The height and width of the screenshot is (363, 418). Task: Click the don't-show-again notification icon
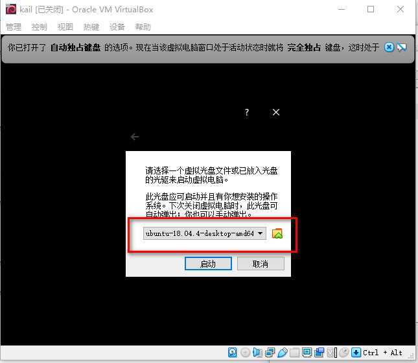(401, 47)
